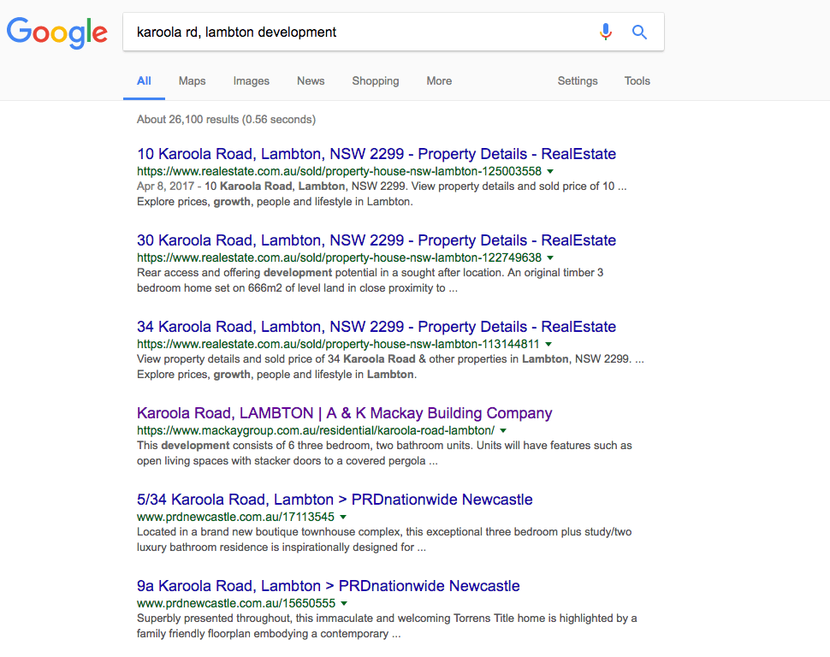
Task: Open the 34 Karoola Road RealEstate result
Action: pos(376,327)
